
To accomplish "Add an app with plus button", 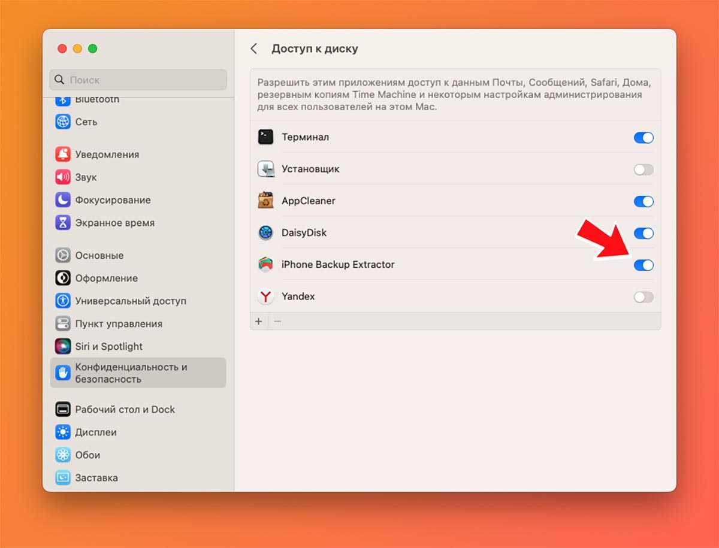I will [x=259, y=321].
